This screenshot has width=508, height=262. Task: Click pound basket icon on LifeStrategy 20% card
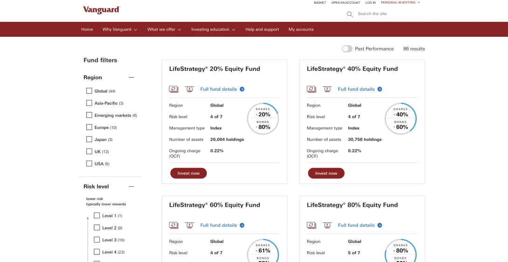[x=190, y=89]
